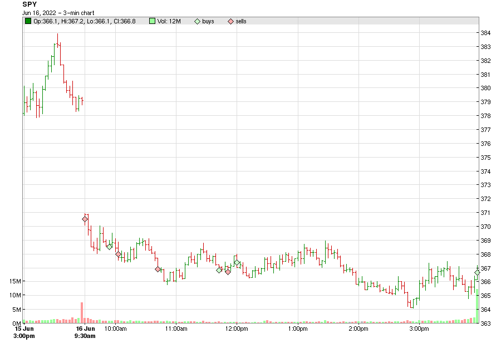This screenshot has width=501, height=343.
Task: Click the 384 price axis label
Action: coord(485,33)
